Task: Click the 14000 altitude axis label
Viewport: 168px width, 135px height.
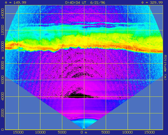Action: point(2,13)
